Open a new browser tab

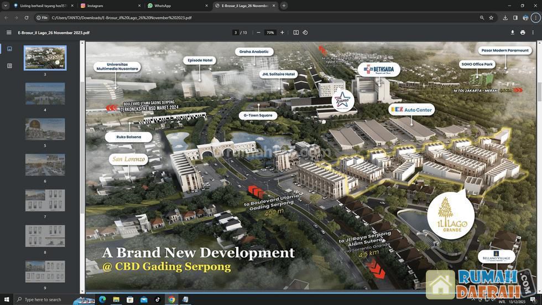point(284,6)
